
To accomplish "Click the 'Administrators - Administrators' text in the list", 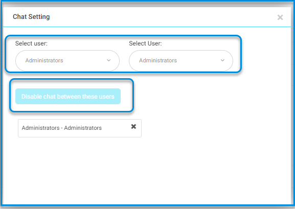I will (x=61, y=128).
